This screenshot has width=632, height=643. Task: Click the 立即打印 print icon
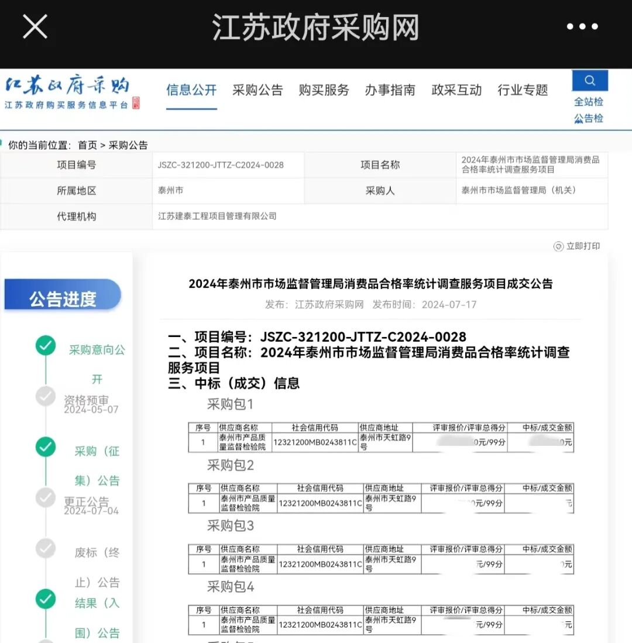tap(558, 246)
